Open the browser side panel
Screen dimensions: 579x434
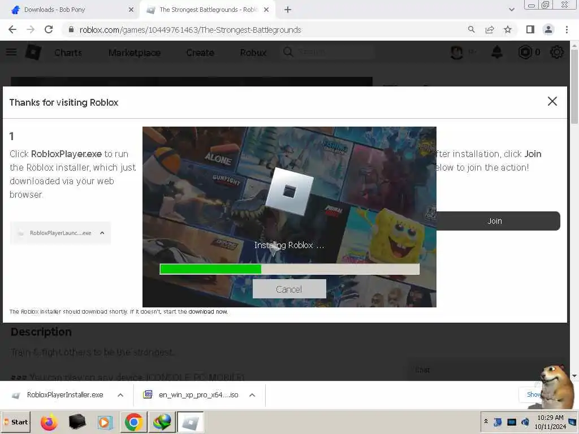coord(530,29)
